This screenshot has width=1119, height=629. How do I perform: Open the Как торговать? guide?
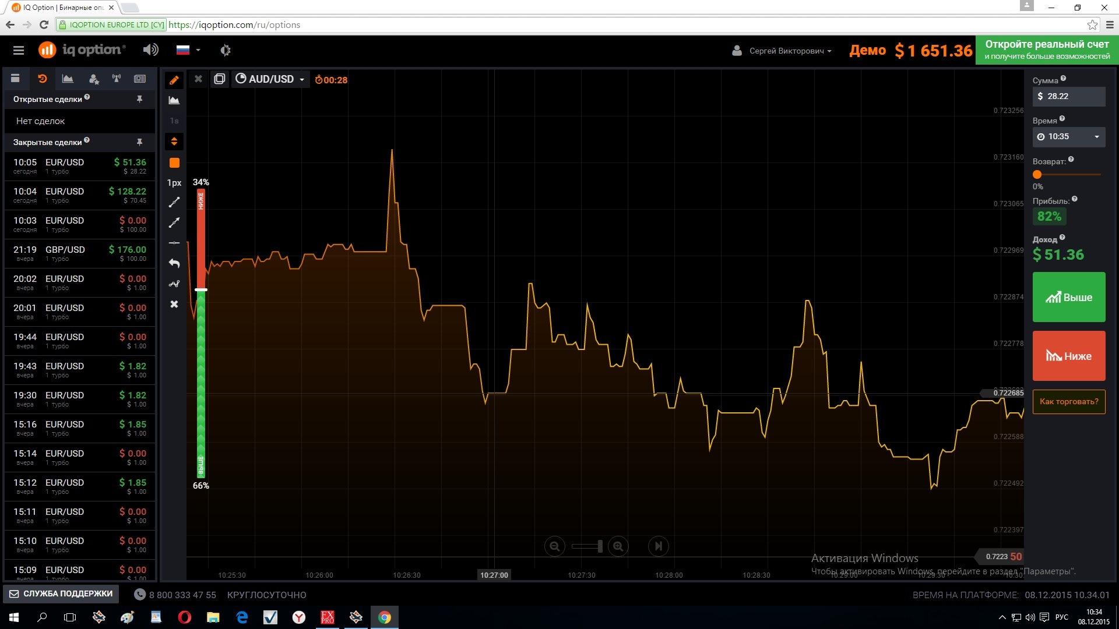(x=1069, y=401)
